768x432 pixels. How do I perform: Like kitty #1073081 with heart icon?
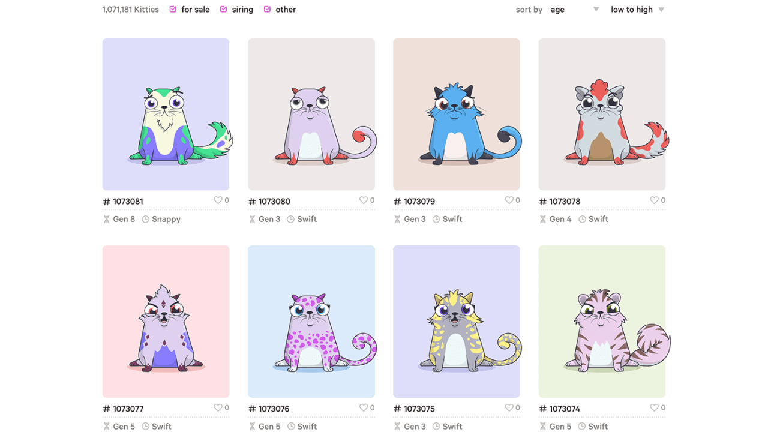pos(218,200)
